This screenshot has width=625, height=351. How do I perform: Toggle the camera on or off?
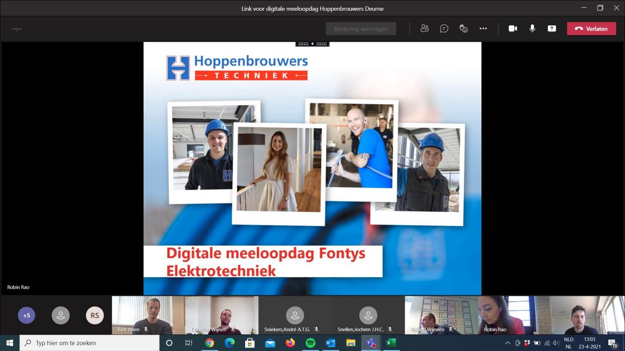click(x=513, y=29)
